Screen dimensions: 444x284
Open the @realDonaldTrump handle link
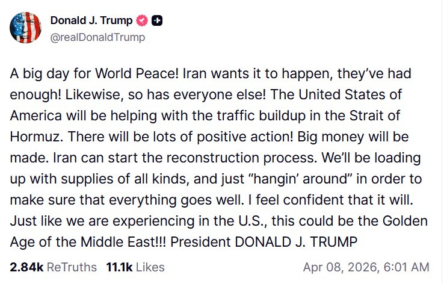pyautogui.click(x=97, y=37)
